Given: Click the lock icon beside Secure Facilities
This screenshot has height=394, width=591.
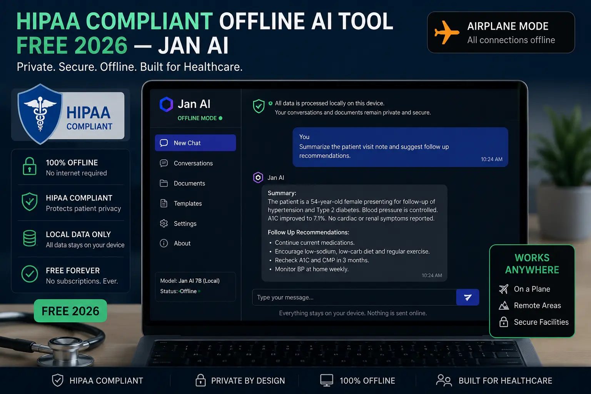Looking at the screenshot, I should point(504,322).
